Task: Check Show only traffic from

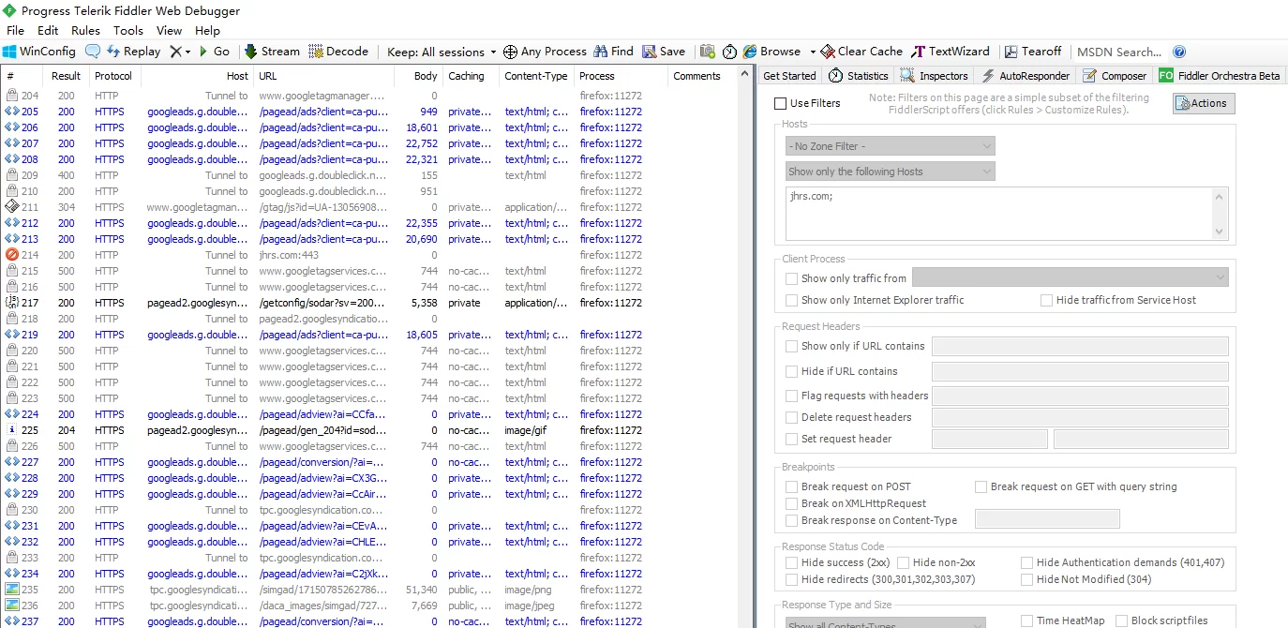Action: pyautogui.click(x=792, y=278)
